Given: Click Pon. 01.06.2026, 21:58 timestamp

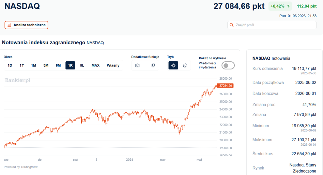Looking at the screenshot, I should pyautogui.click(x=298, y=16).
